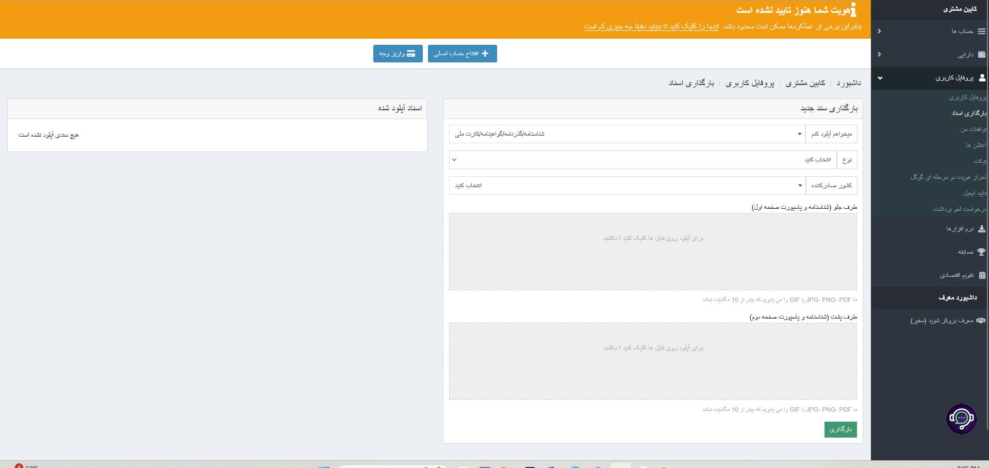
Task: Open a pinned taskbar application icon
Action: [x=529, y=465]
